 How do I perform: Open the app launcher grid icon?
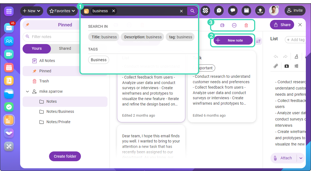[x=9, y=11]
